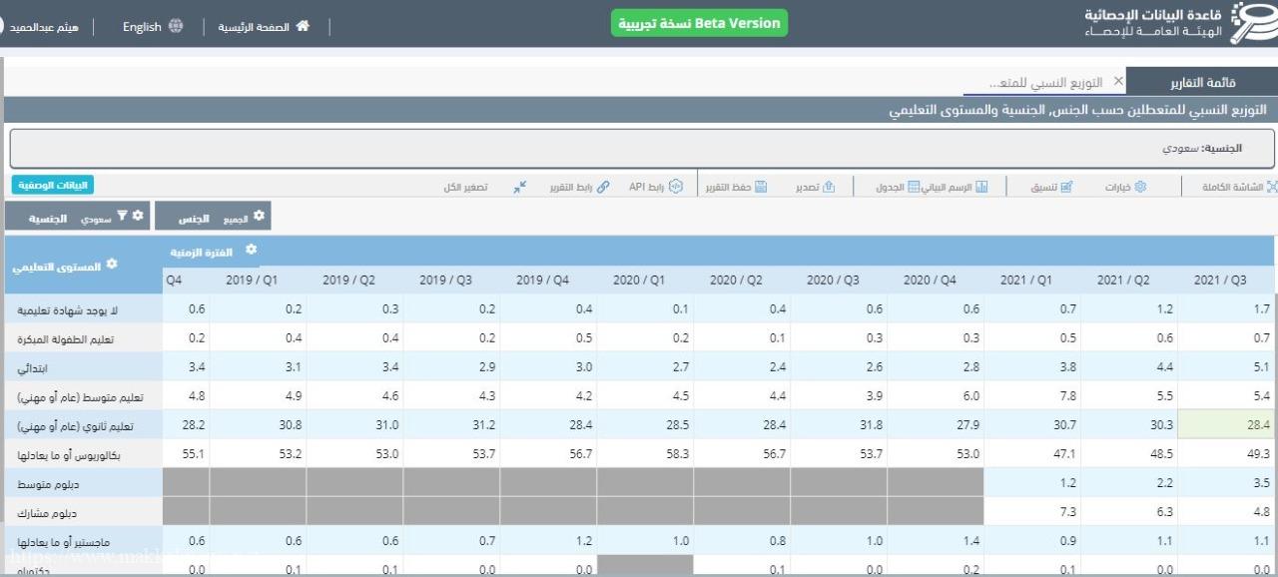Save the report with حفظ التقرير
Screen dimensions: 1278x577
click(738, 187)
